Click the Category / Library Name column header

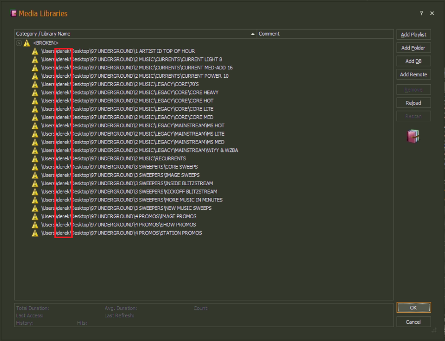click(135, 34)
